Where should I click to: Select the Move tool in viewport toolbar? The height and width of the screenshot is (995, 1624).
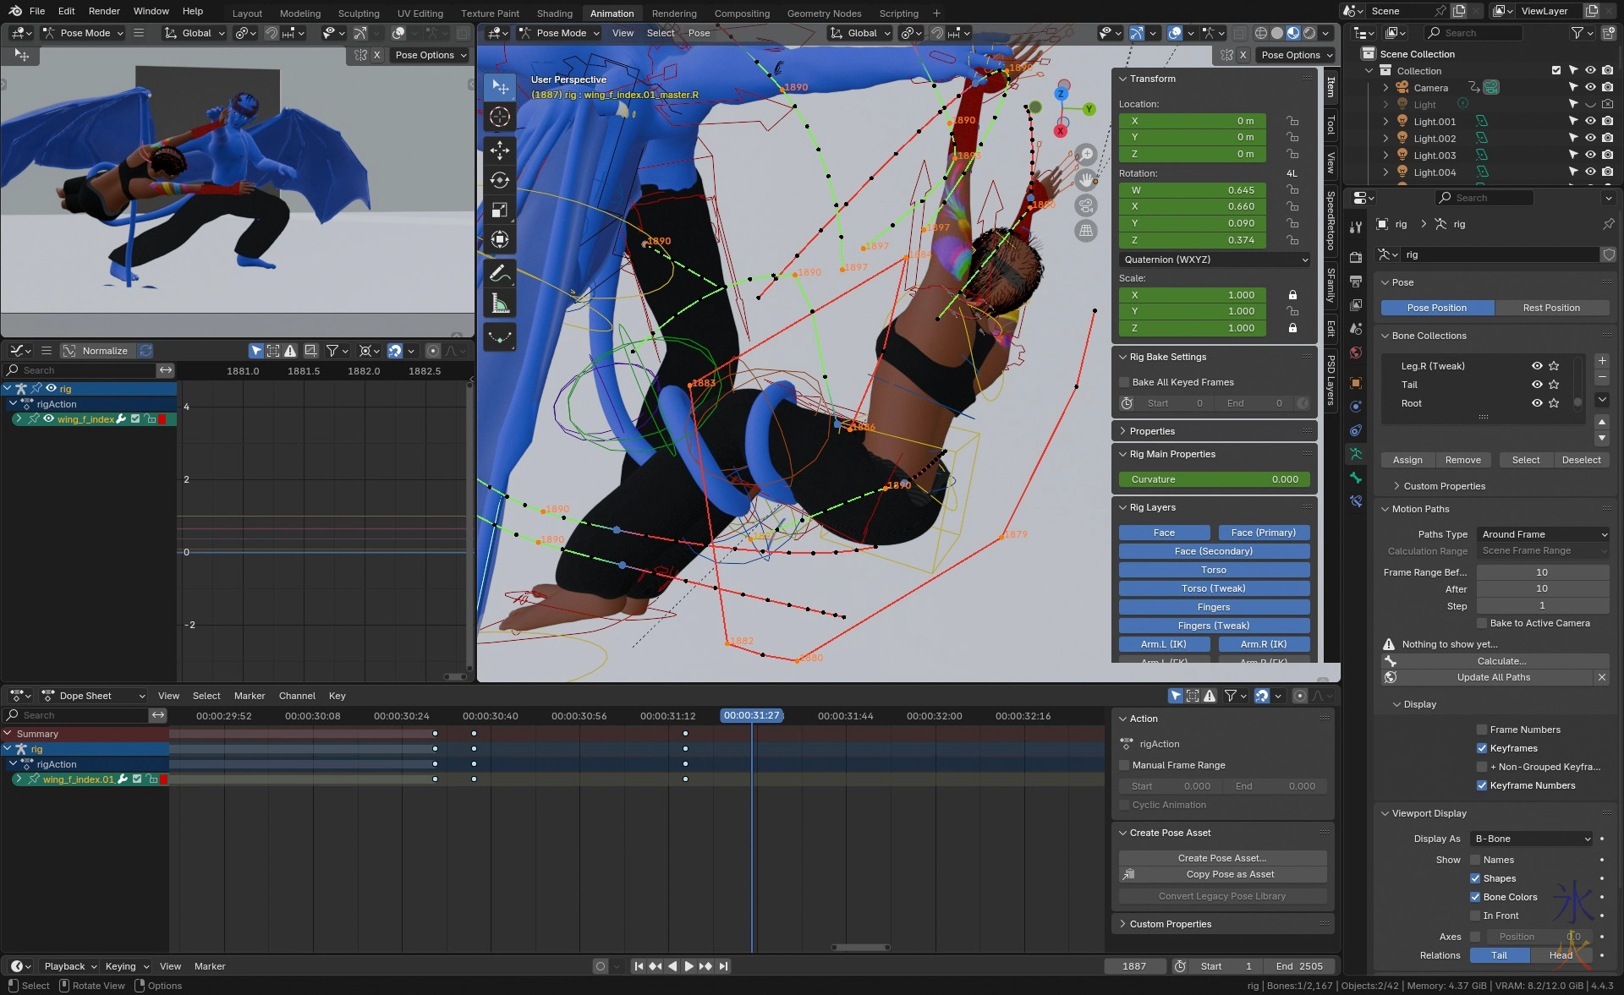[x=499, y=150]
